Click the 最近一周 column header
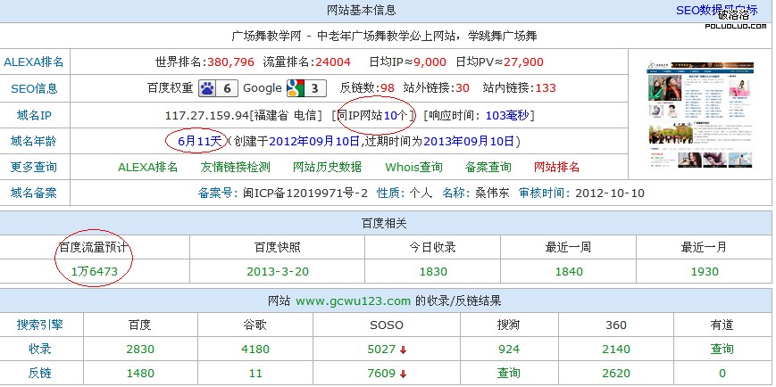This screenshot has height=387, width=776. pos(568,247)
